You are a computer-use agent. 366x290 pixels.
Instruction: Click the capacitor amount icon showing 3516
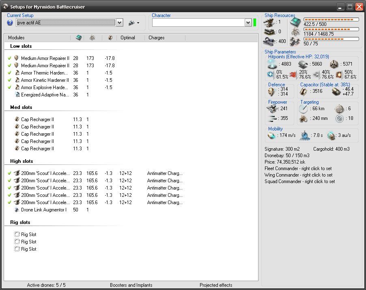click(x=303, y=92)
